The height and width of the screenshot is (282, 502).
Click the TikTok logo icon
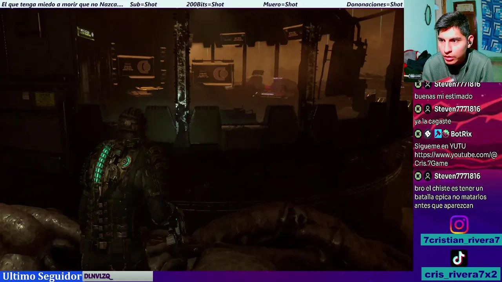pyautogui.click(x=459, y=258)
